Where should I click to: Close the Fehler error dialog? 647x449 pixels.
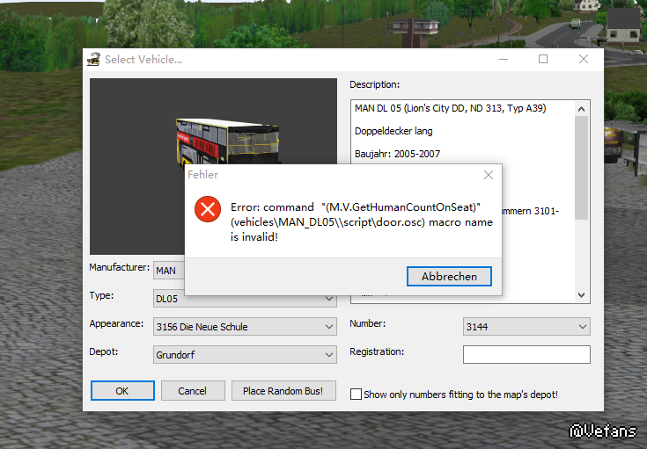pyautogui.click(x=489, y=175)
